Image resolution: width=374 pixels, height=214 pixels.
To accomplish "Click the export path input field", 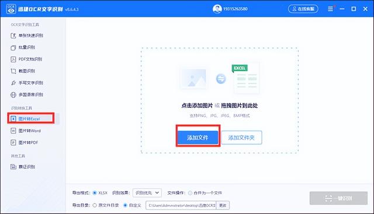I will tap(181, 205).
